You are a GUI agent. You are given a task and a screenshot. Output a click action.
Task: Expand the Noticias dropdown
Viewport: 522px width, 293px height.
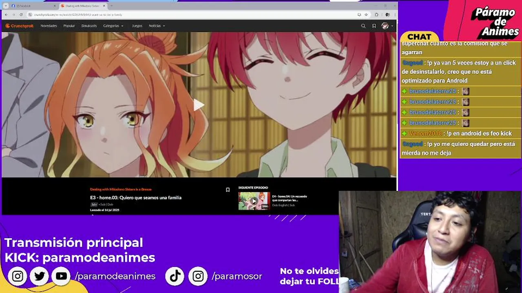(x=157, y=26)
